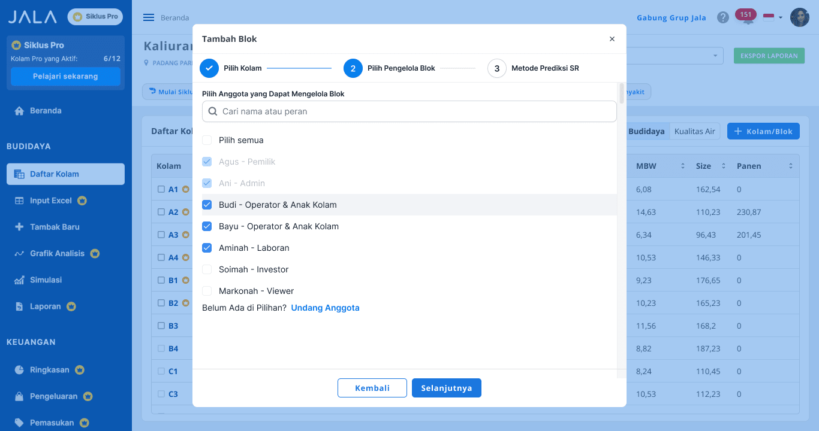Image resolution: width=819 pixels, height=431 pixels.
Task: Click the JALA logo
Action: [33, 17]
